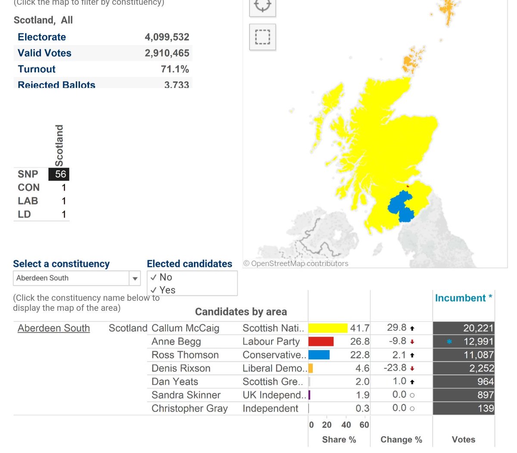Select candidate Denis Rixson

(x=181, y=368)
